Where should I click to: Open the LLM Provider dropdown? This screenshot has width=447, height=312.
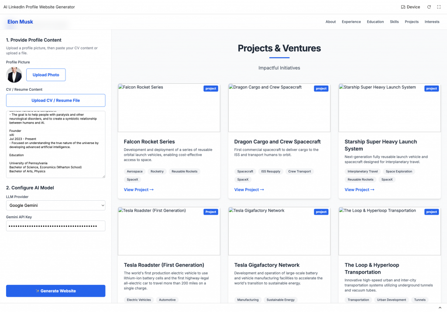55,206
